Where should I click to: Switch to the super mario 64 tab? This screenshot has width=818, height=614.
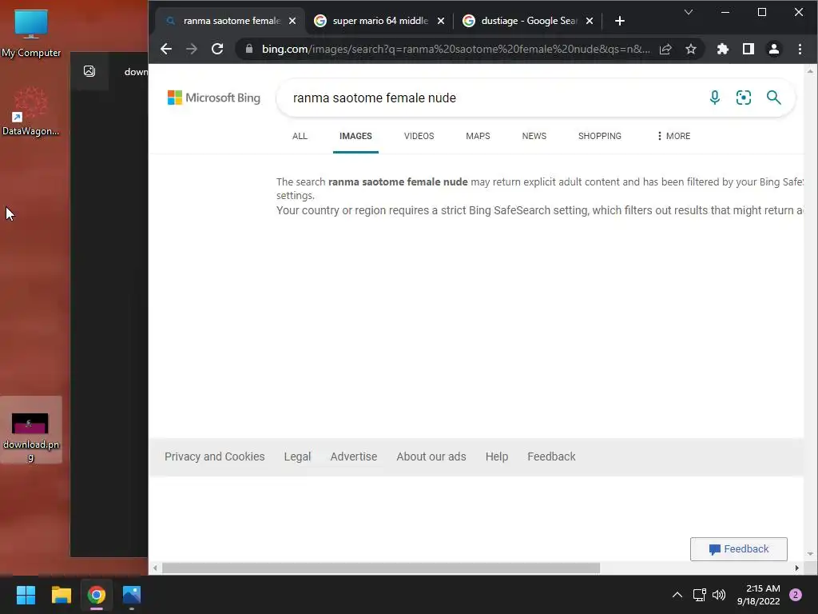(379, 21)
